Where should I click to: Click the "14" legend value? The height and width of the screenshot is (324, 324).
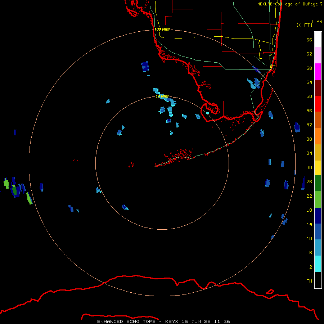(x=309, y=224)
